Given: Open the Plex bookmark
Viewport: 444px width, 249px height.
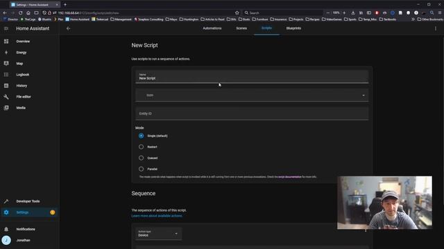Looking at the screenshot, I should [x=58, y=19].
